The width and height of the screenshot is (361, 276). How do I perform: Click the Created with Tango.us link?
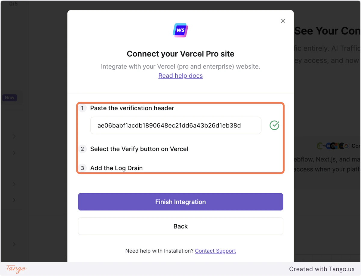[x=322, y=269]
